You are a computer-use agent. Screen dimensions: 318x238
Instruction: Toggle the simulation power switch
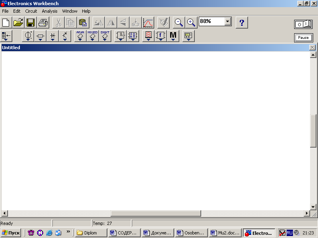(303, 24)
